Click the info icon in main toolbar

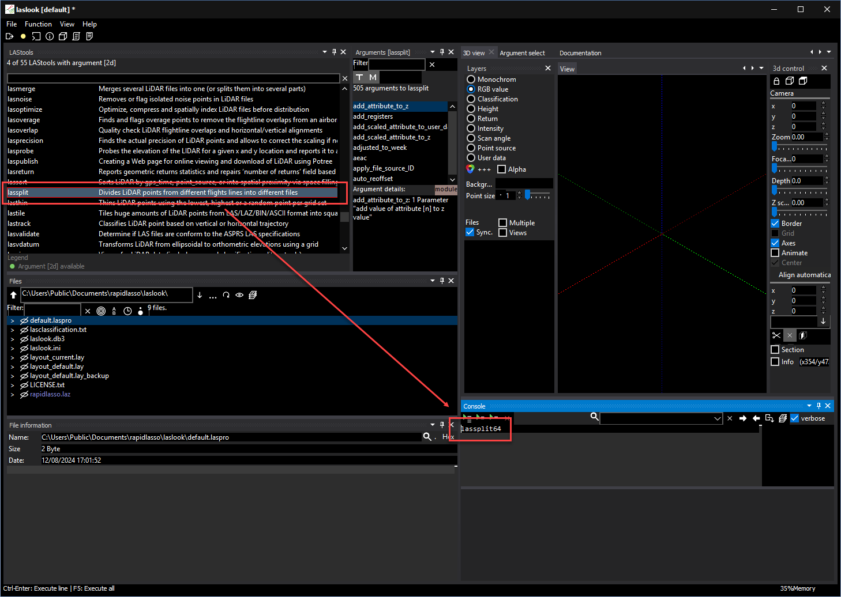(50, 36)
